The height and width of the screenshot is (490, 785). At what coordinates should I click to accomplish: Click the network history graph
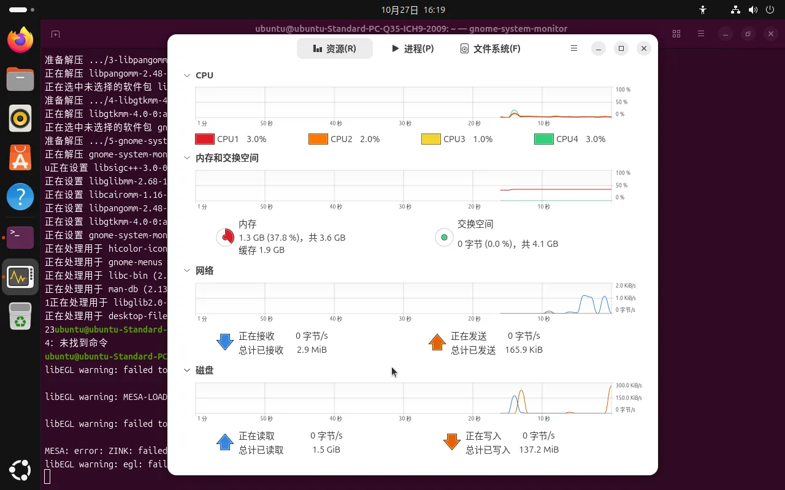404,298
